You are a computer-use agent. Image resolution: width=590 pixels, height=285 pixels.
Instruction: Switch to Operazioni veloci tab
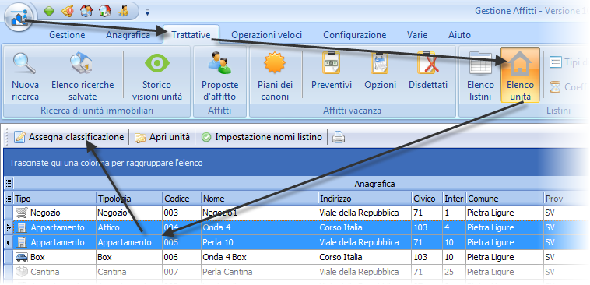click(x=267, y=35)
